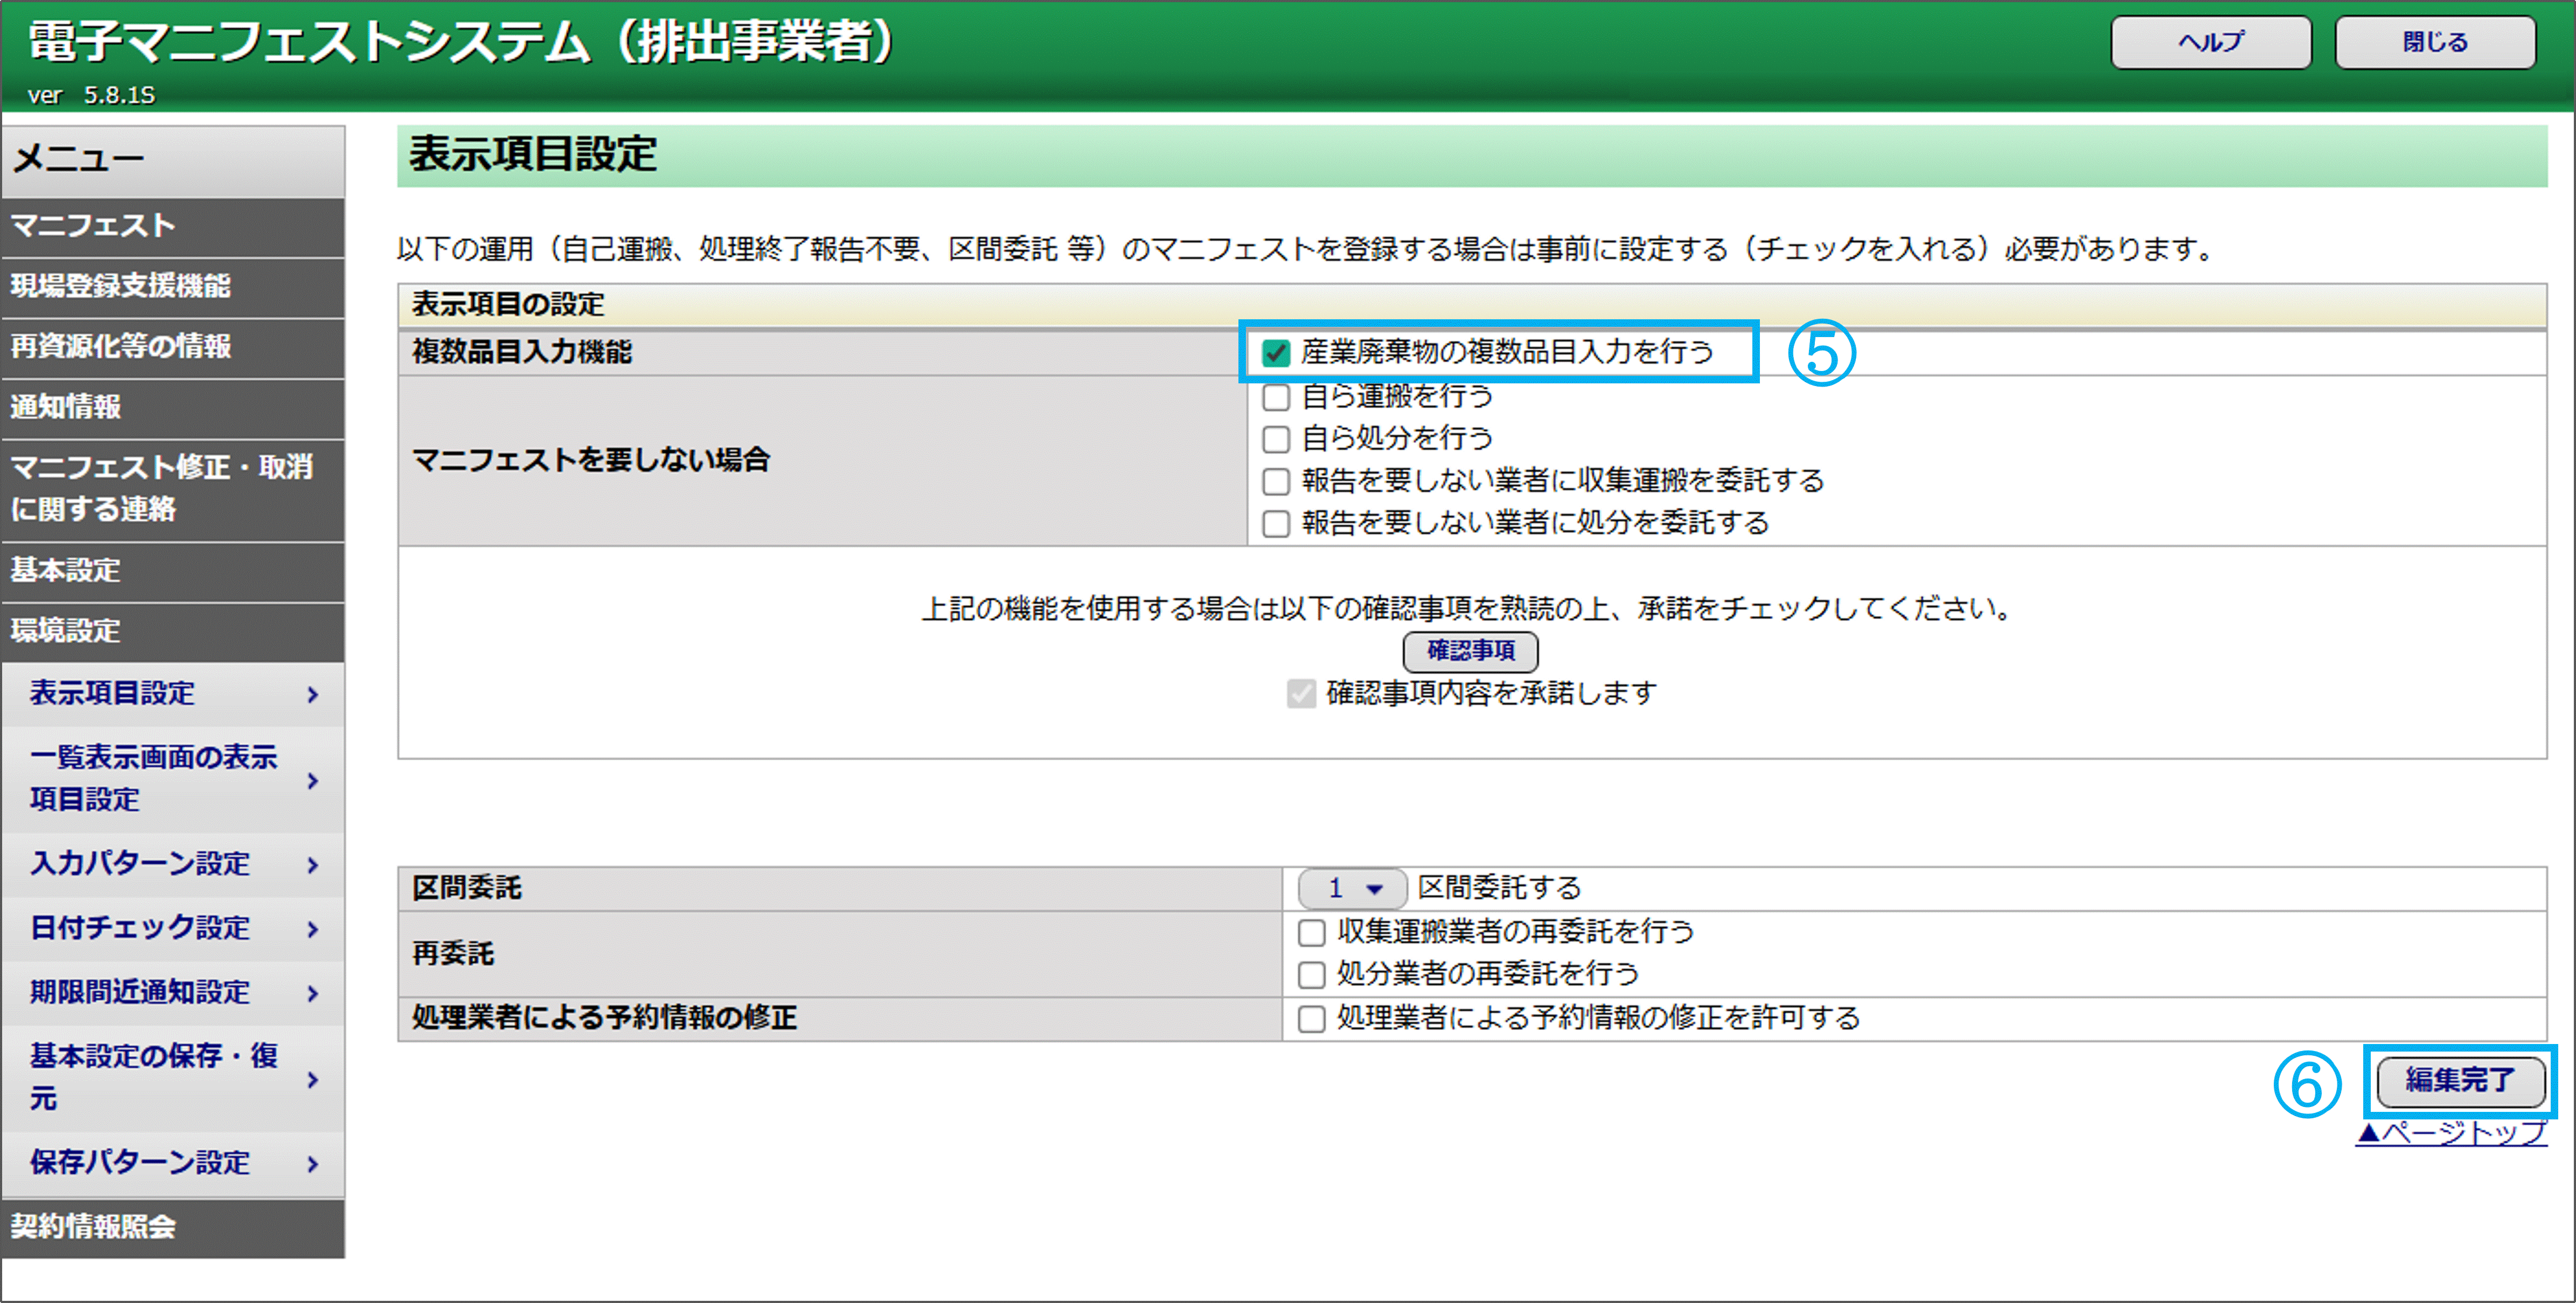Click the ヘルプ button in header
The image size is (2576, 1303).
point(2210,42)
